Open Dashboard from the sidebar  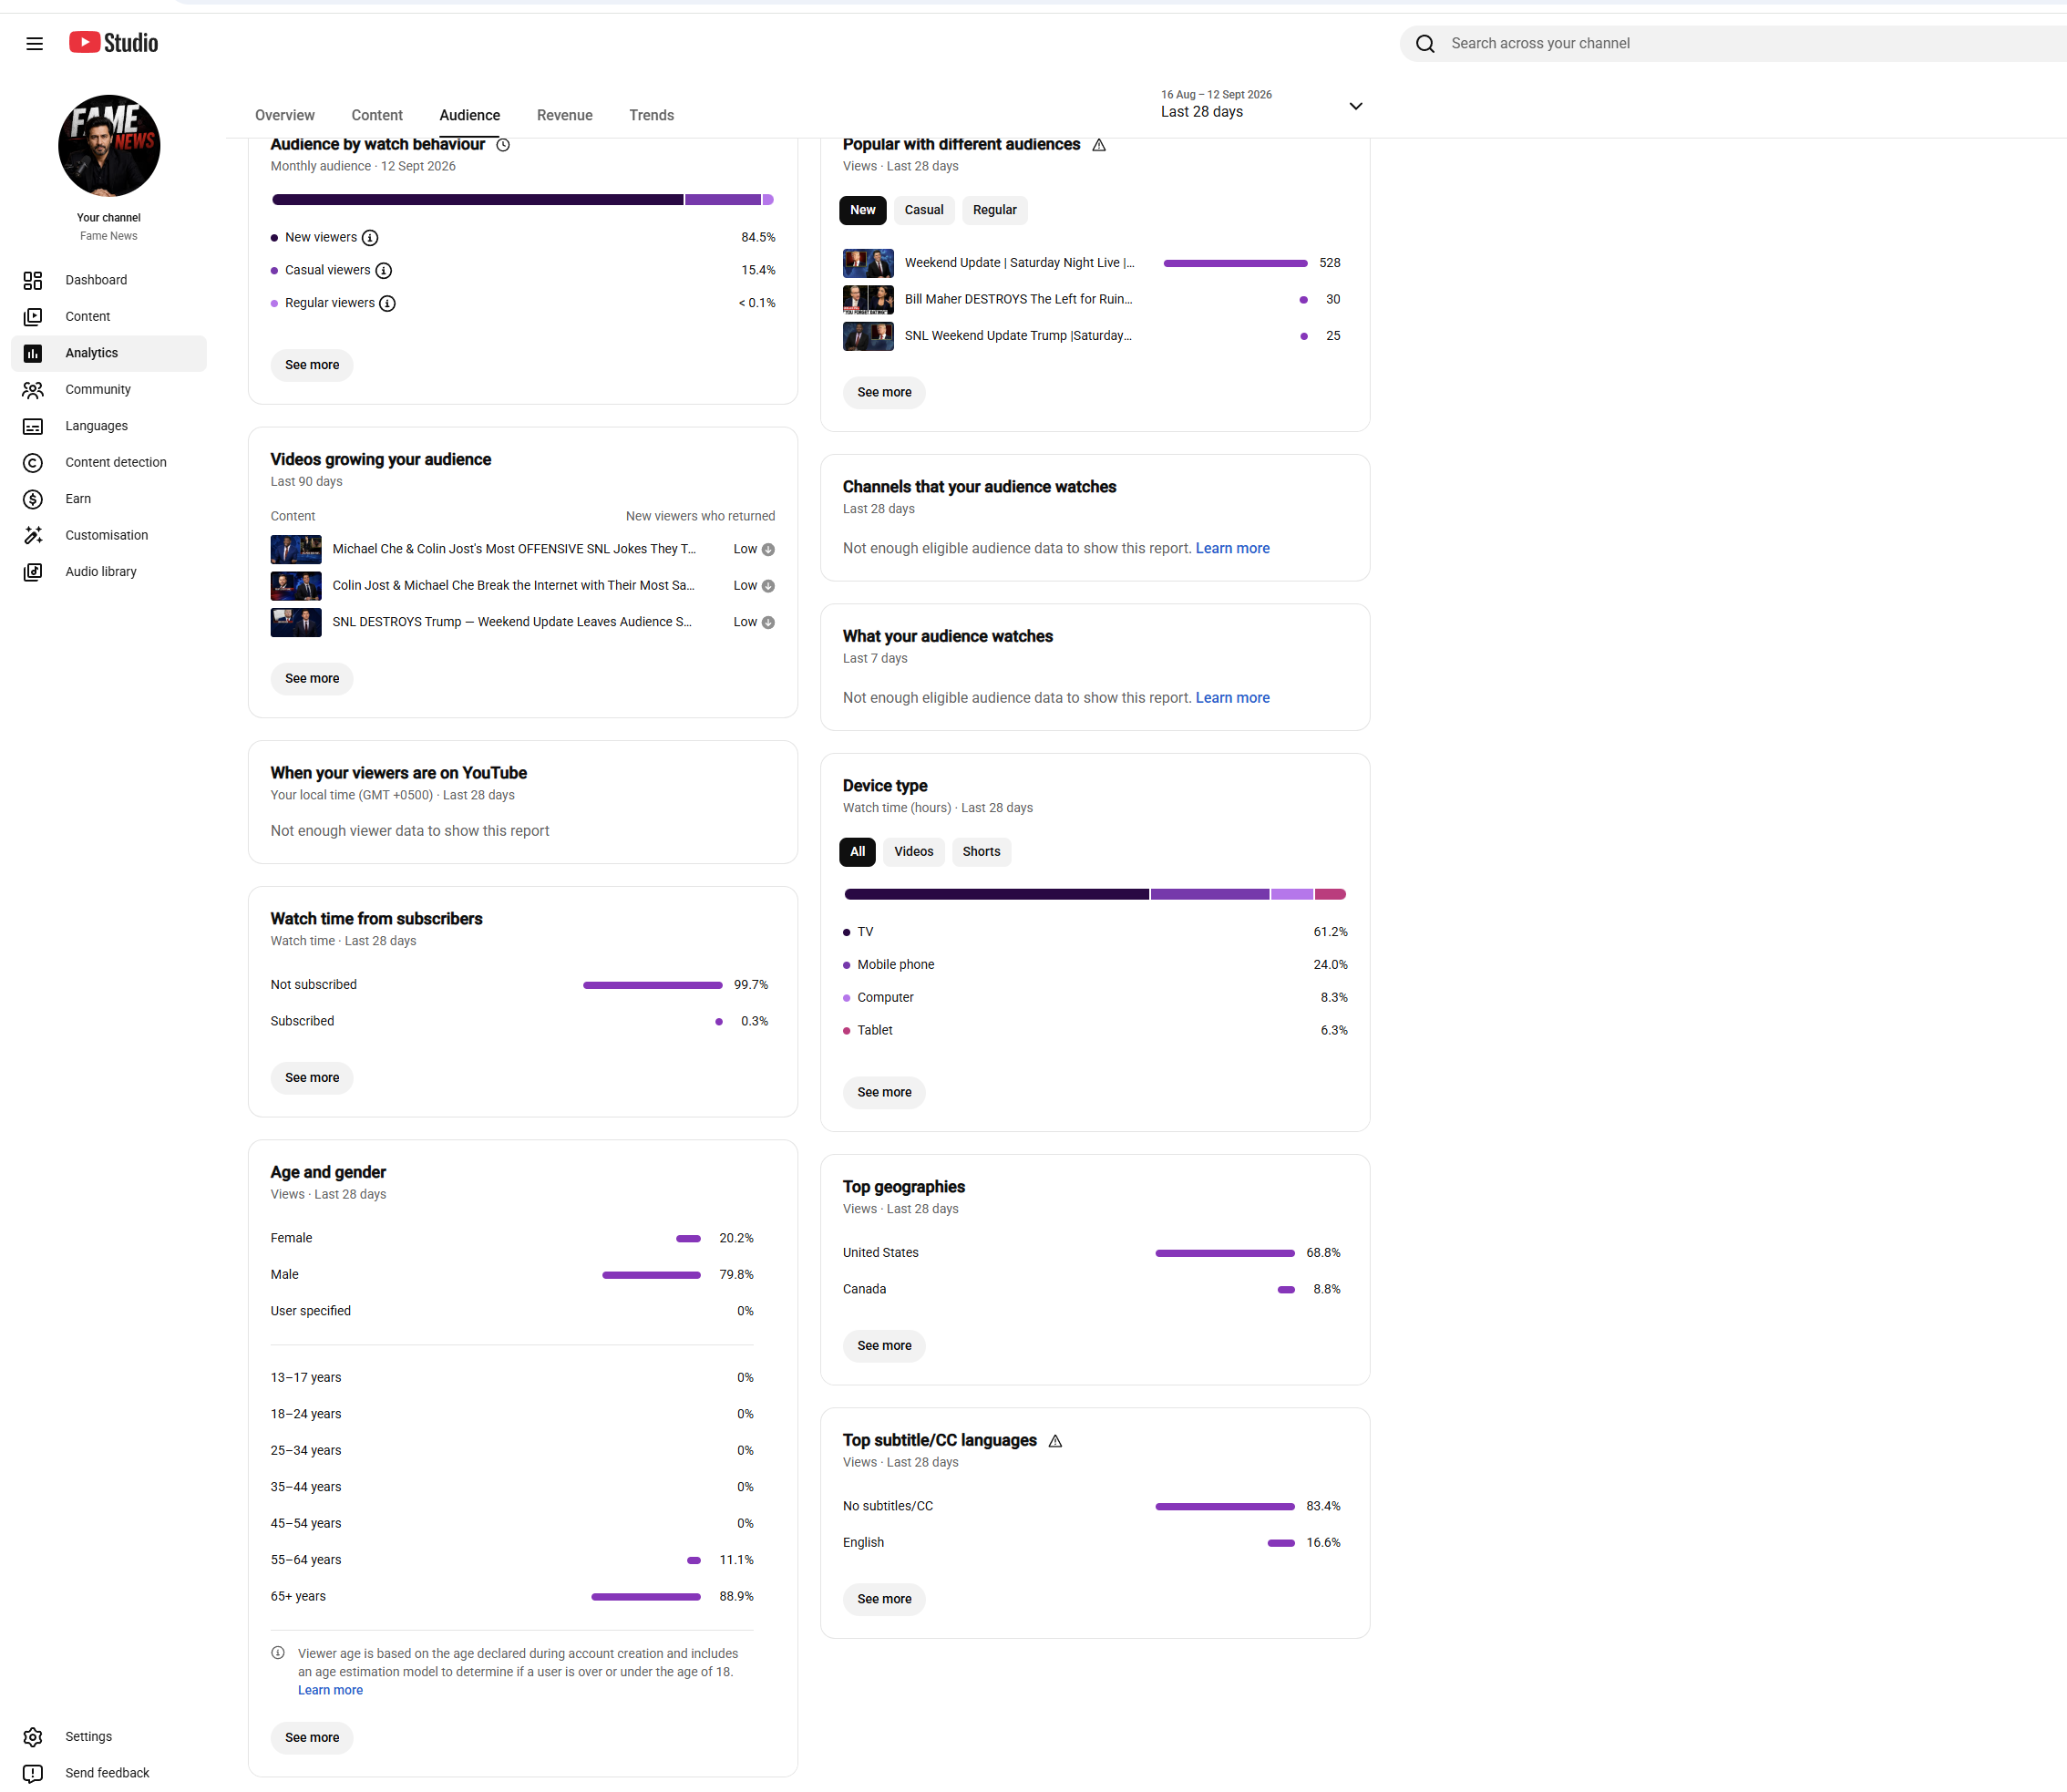coord(109,280)
